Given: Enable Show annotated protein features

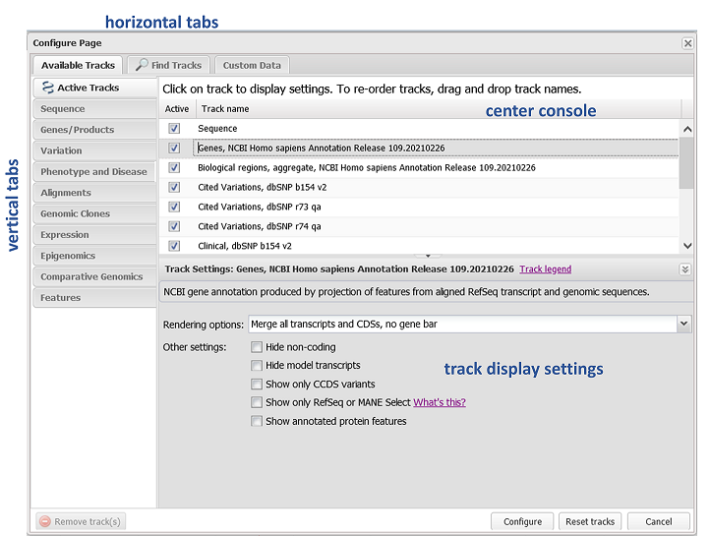Looking at the screenshot, I should [x=257, y=422].
